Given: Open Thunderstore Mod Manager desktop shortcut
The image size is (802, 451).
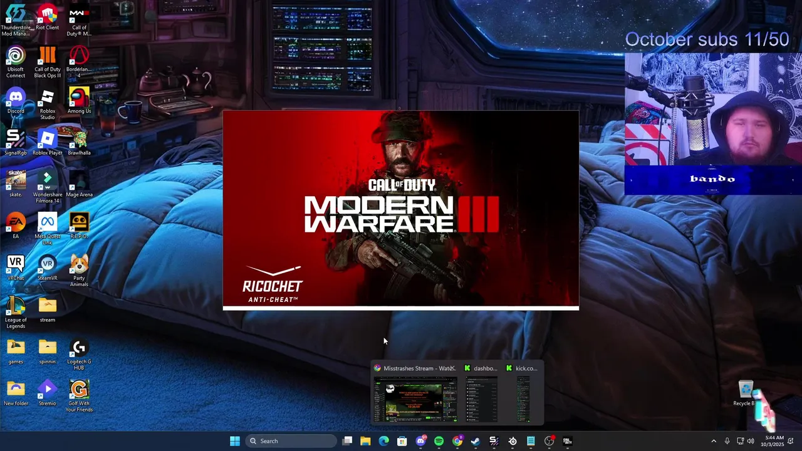Looking at the screenshot, I should pyautogui.click(x=16, y=21).
